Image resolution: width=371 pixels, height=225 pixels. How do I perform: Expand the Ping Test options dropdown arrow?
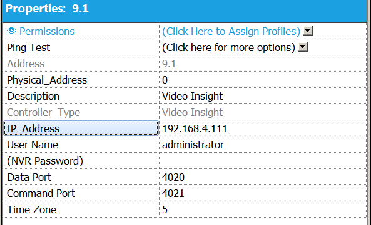tap(303, 47)
